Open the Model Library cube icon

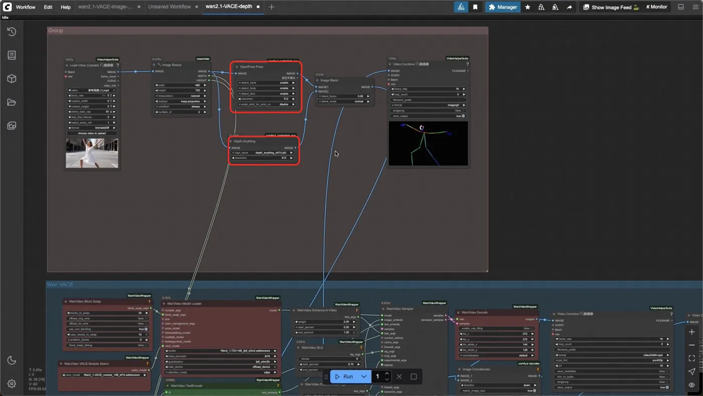(x=12, y=79)
